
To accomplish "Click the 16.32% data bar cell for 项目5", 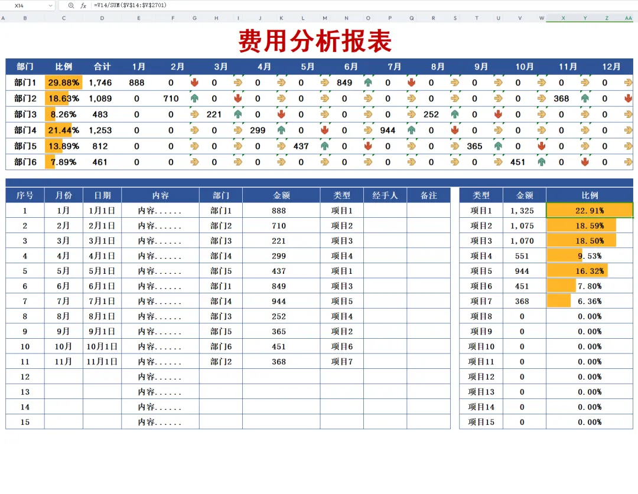I will click(590, 271).
